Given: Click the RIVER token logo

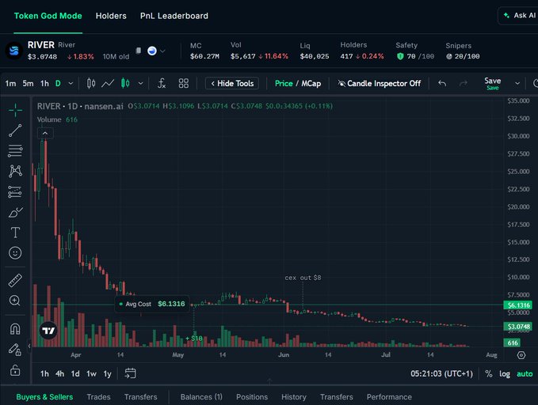Looking at the screenshot, I should (x=14, y=51).
